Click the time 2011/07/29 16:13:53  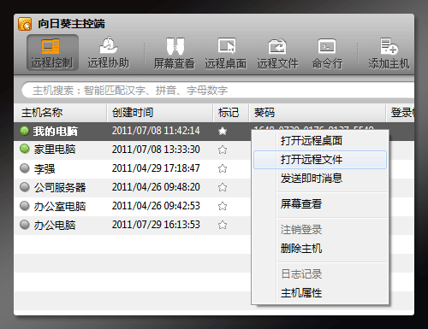click(156, 225)
